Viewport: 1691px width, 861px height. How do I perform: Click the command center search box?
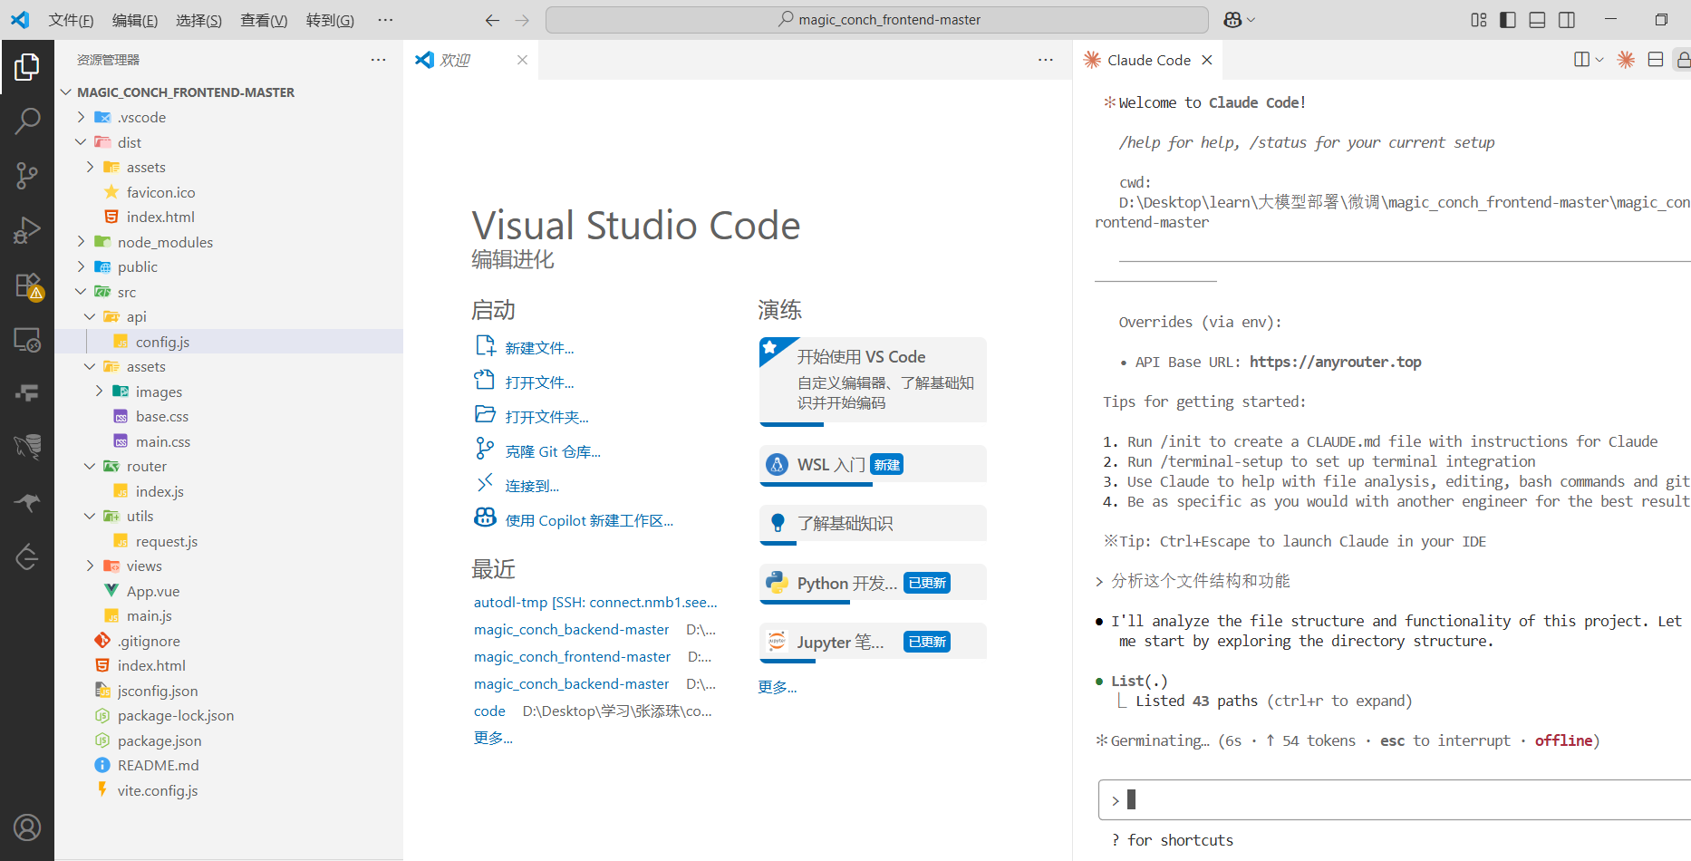877,20
